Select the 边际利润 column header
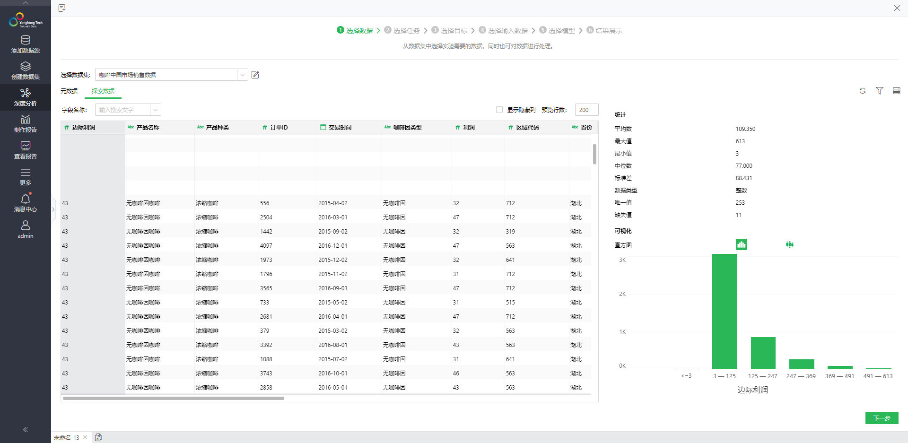The width and height of the screenshot is (908, 443). point(93,127)
